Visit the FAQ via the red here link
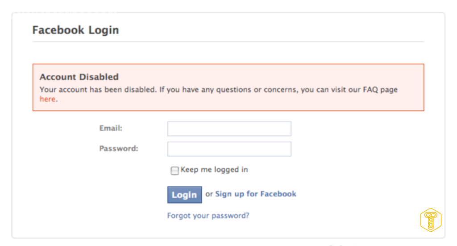Viewport: 457px width, 246px height. (47, 99)
